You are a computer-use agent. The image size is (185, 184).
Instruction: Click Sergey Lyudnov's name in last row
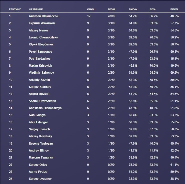[40, 179]
